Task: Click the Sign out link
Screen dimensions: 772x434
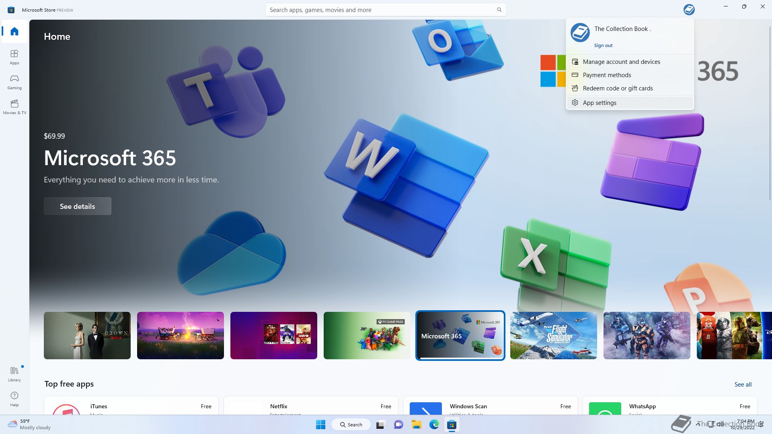Action: 603,45
